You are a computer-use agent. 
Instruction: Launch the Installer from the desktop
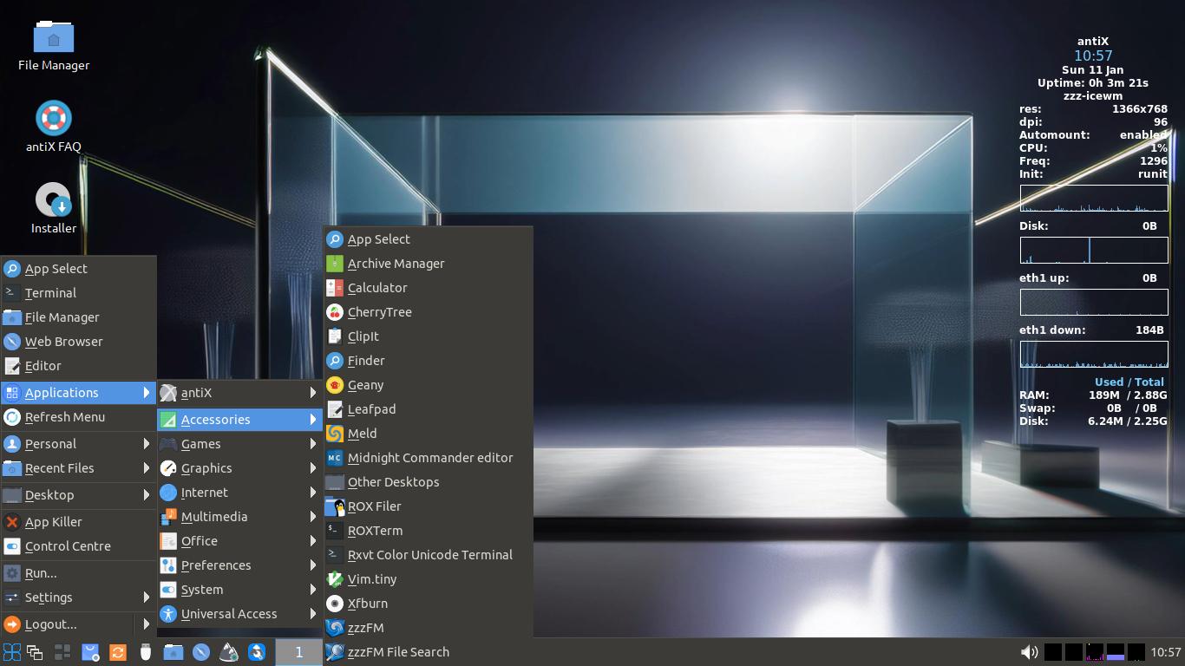(x=52, y=199)
